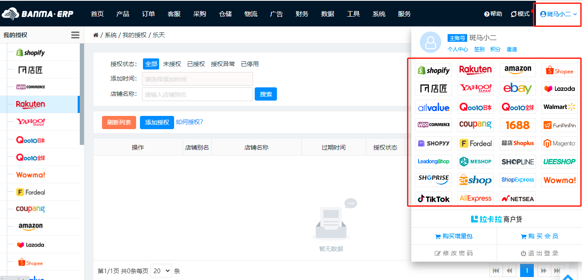The height and width of the screenshot is (280, 582).
Task: Open Shopify platform in the dropdown logo grid
Action: point(434,70)
